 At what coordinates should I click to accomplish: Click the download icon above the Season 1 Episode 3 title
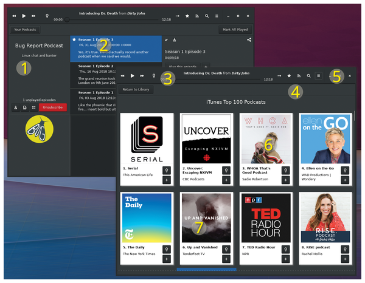click(175, 39)
